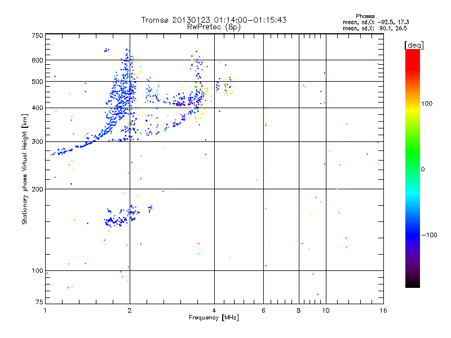Click the x-axis tick label '4'
Screen dimensions: 451x338
click(x=214, y=310)
